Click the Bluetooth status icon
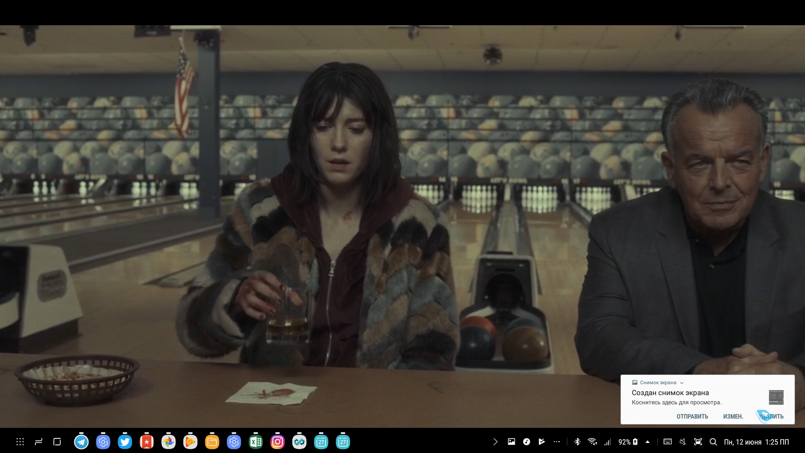Screen dimensions: 805x453 coord(577,442)
